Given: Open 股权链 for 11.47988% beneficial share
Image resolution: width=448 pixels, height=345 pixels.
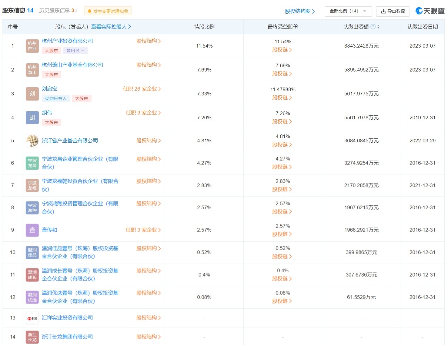Looking at the screenshot, I should click(x=282, y=98).
